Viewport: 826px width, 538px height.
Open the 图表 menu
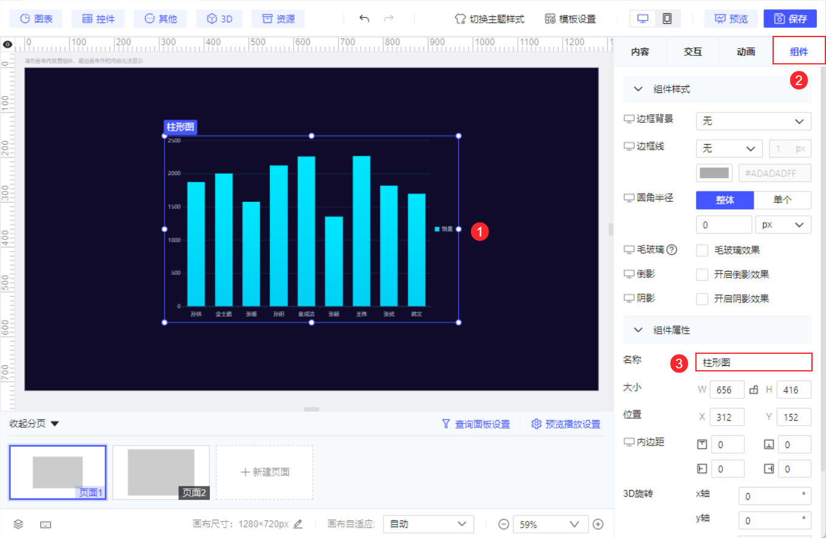pos(36,19)
